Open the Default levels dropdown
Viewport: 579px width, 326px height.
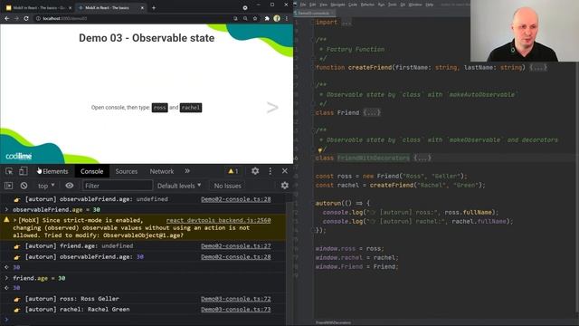(x=179, y=186)
